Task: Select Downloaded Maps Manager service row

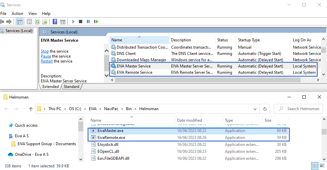Action: coord(215,60)
